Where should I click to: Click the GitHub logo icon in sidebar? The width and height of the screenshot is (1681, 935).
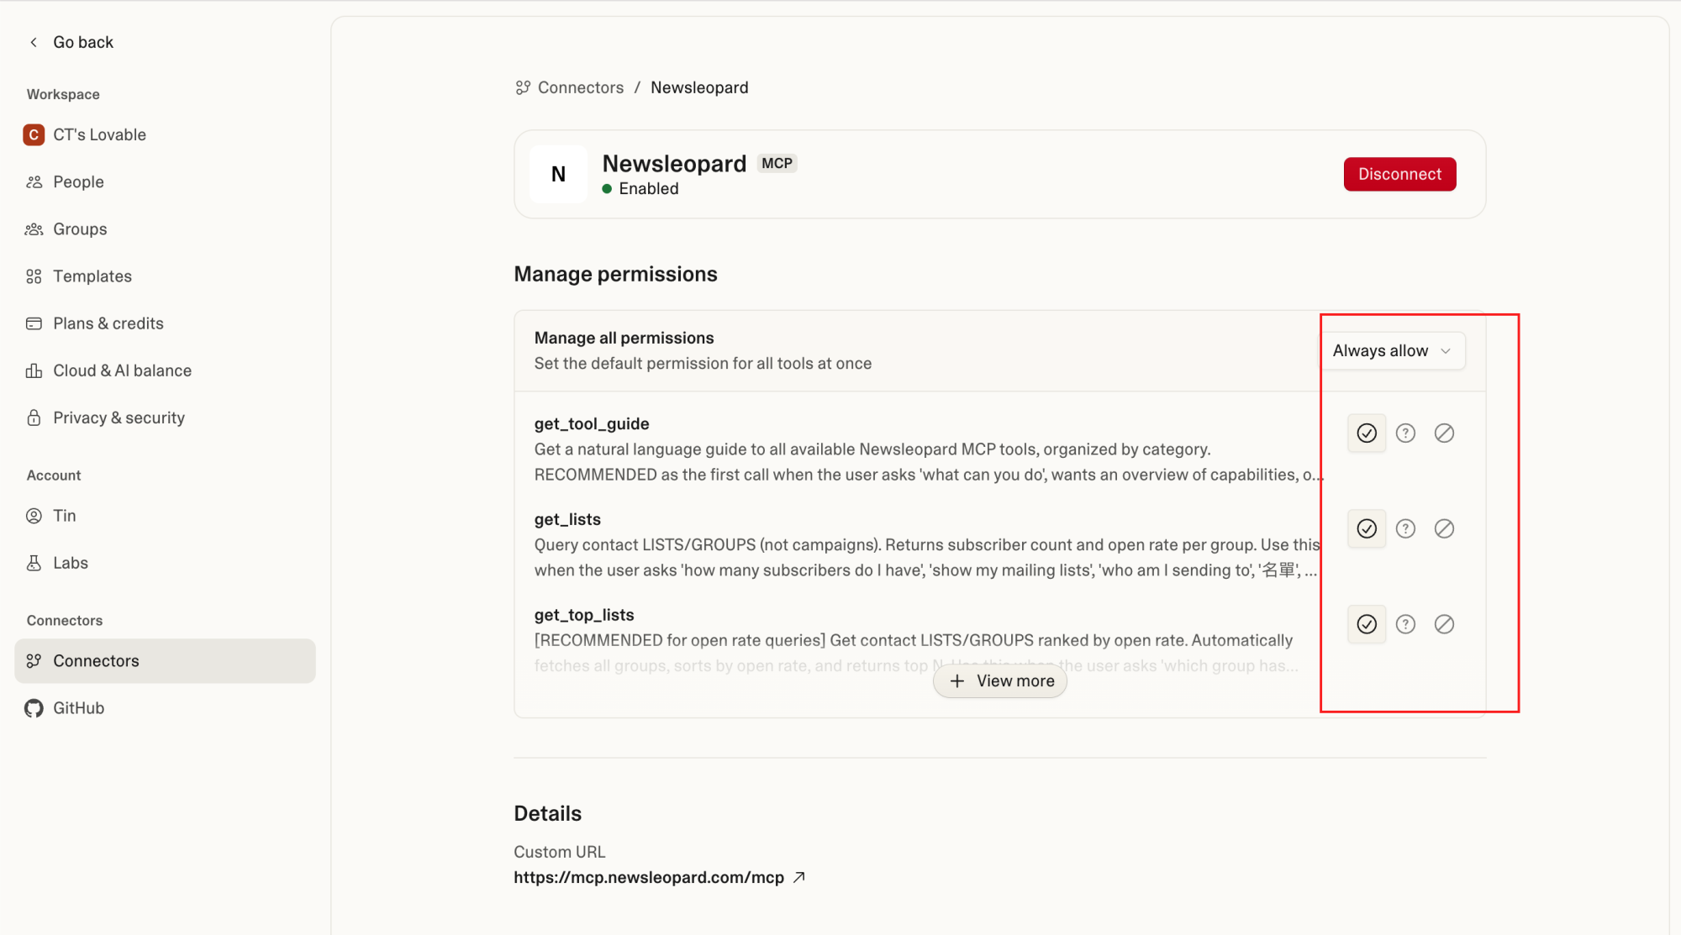tap(34, 708)
